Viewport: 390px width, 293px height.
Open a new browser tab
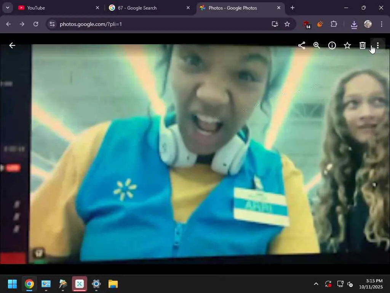292,8
